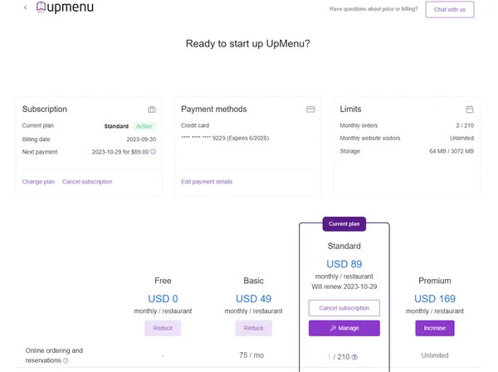This screenshot has height=372, width=498.
Task: Click the 75 / mo value under Basic
Action: click(x=251, y=355)
